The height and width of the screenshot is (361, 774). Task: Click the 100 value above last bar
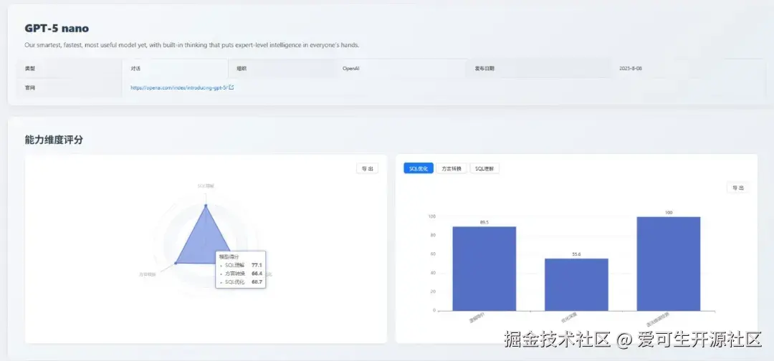point(669,213)
